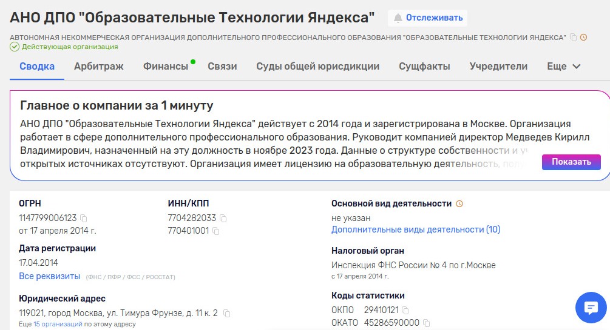Click the heading Главное о компании за 1 минуту

tap(117, 105)
